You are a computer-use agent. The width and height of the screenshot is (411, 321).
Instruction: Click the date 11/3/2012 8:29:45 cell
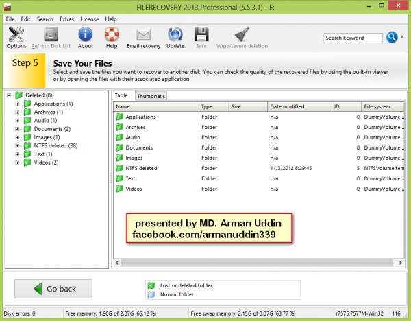pos(291,168)
